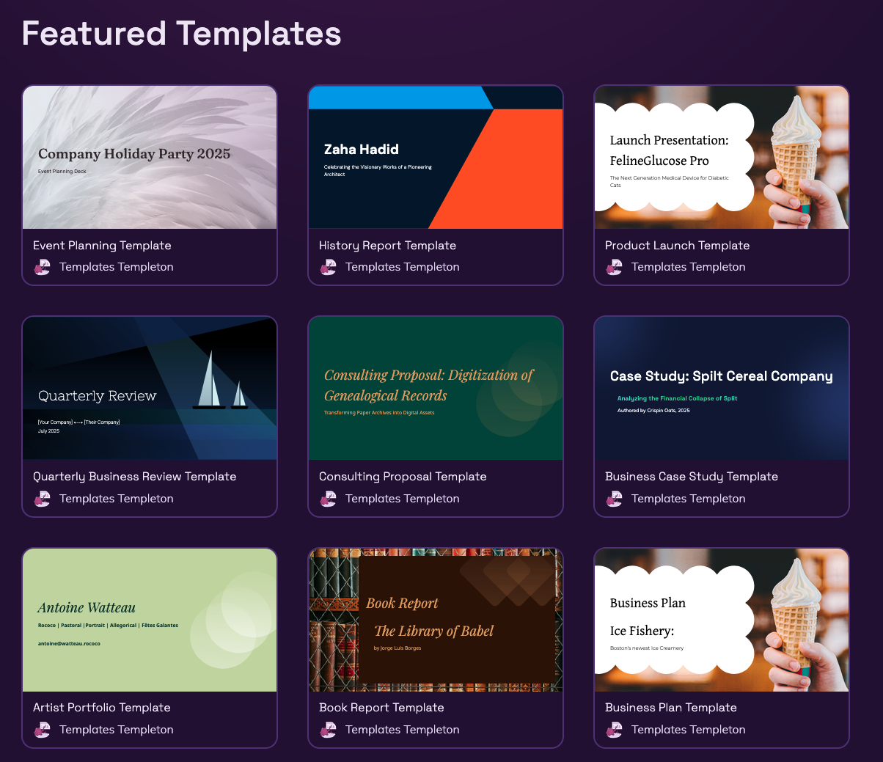The image size is (883, 762).
Task: Click the Product Launch Template title
Action: pyautogui.click(x=677, y=245)
